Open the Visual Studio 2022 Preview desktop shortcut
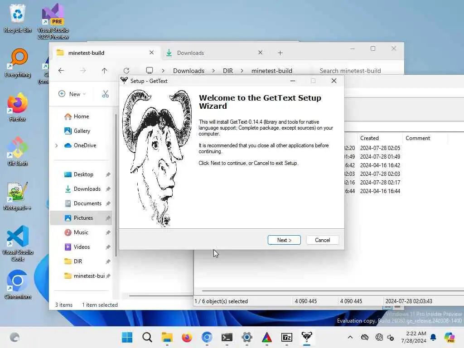This screenshot has width=464, height=348. click(x=53, y=21)
